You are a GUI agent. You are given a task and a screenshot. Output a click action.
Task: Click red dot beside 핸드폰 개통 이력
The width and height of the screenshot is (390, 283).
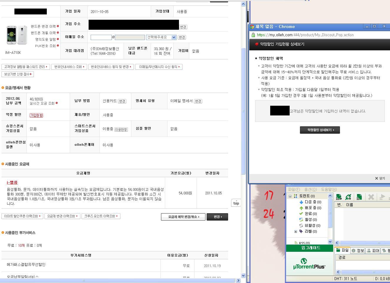pos(58,33)
